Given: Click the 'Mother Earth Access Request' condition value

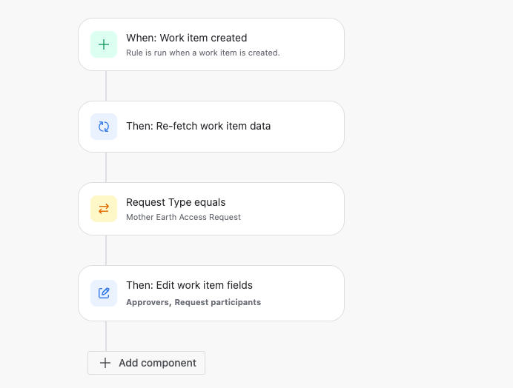Looking at the screenshot, I should [183, 217].
